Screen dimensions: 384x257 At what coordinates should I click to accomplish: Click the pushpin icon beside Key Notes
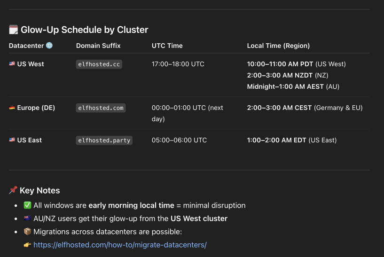(x=13, y=190)
